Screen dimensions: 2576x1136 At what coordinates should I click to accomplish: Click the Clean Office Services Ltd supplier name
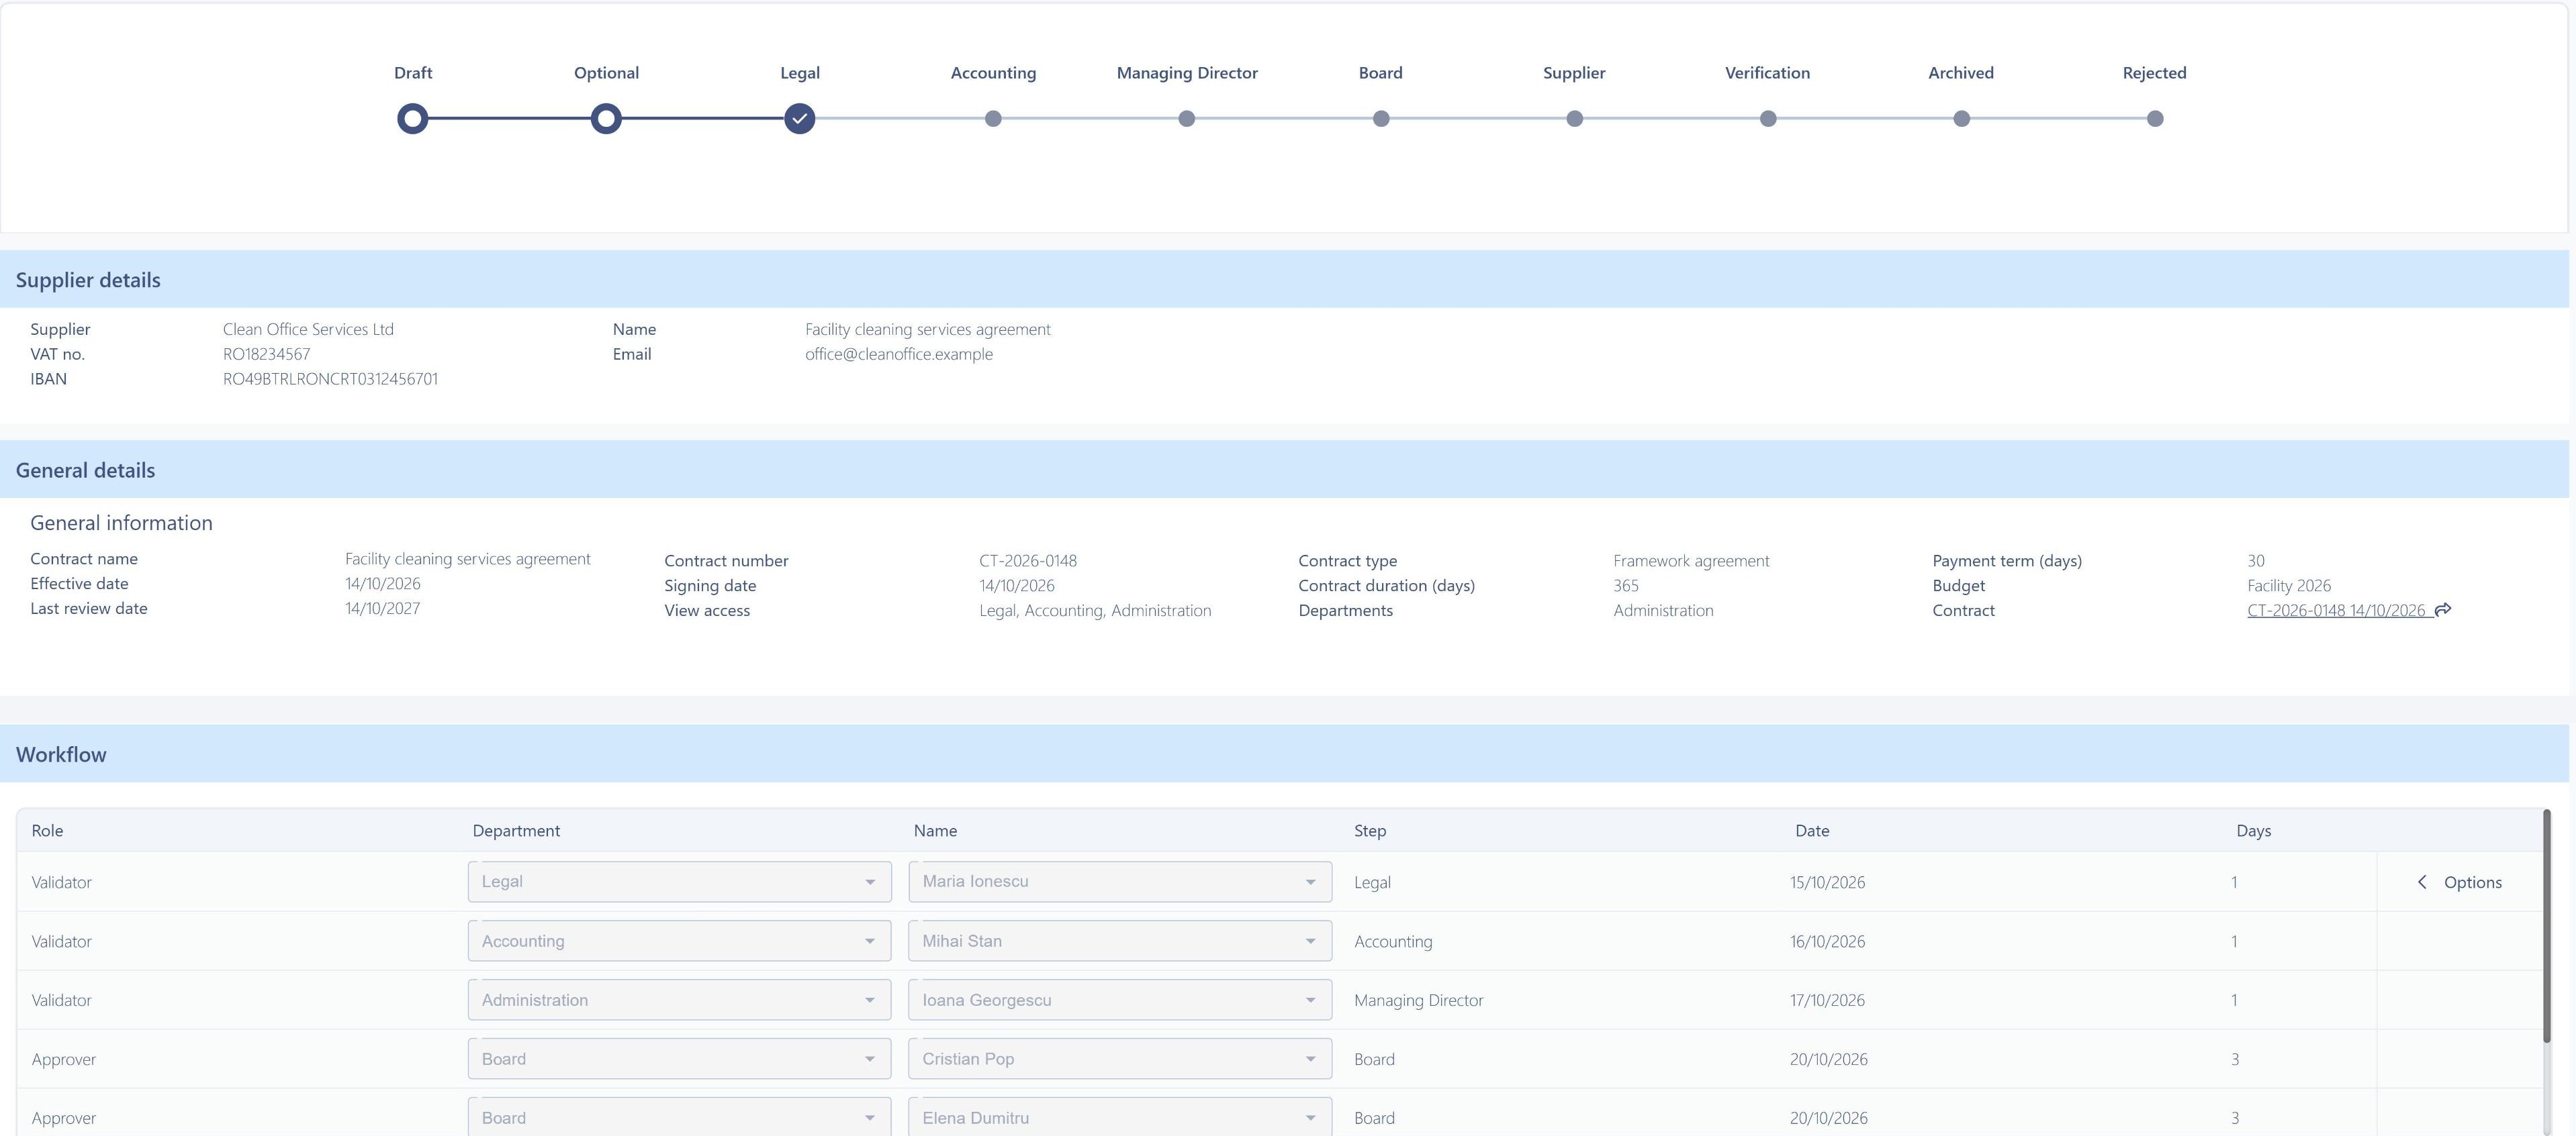[x=308, y=329]
